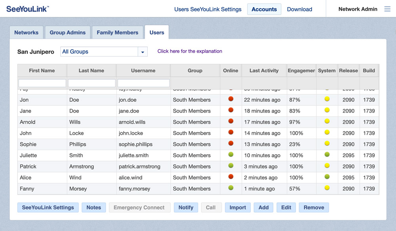Screen dimensions: 396x231
Task: Switch to the Networks tab
Action: coord(26,32)
